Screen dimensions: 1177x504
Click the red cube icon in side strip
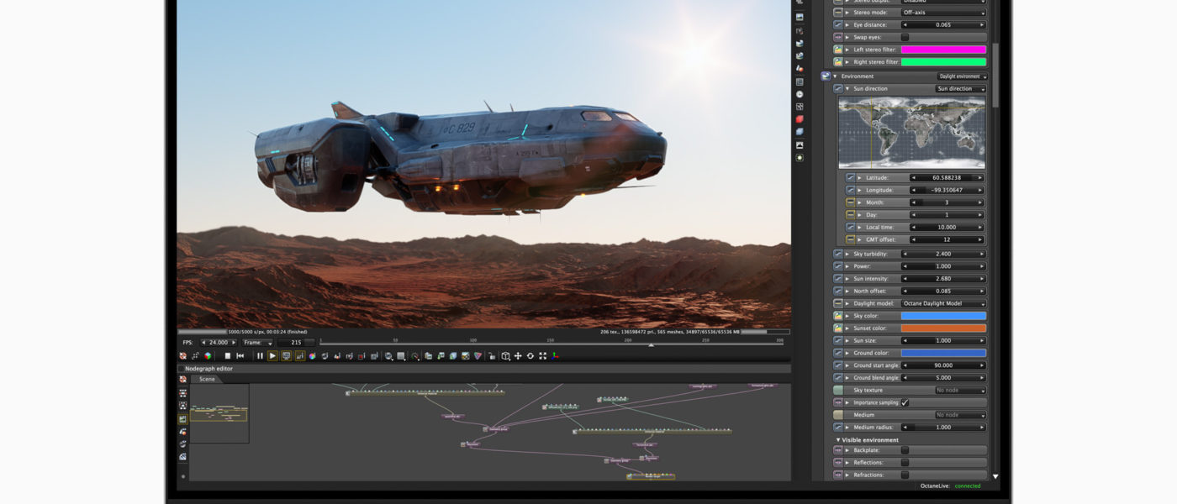[x=800, y=119]
